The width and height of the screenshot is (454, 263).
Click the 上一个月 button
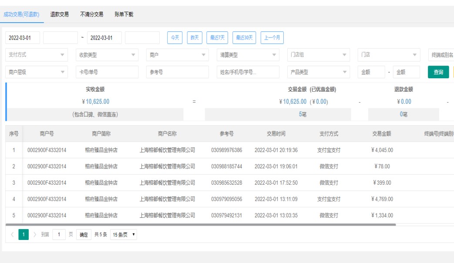point(272,38)
